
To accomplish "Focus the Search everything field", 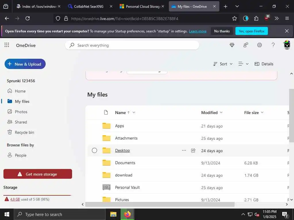I will [x=132, y=45].
